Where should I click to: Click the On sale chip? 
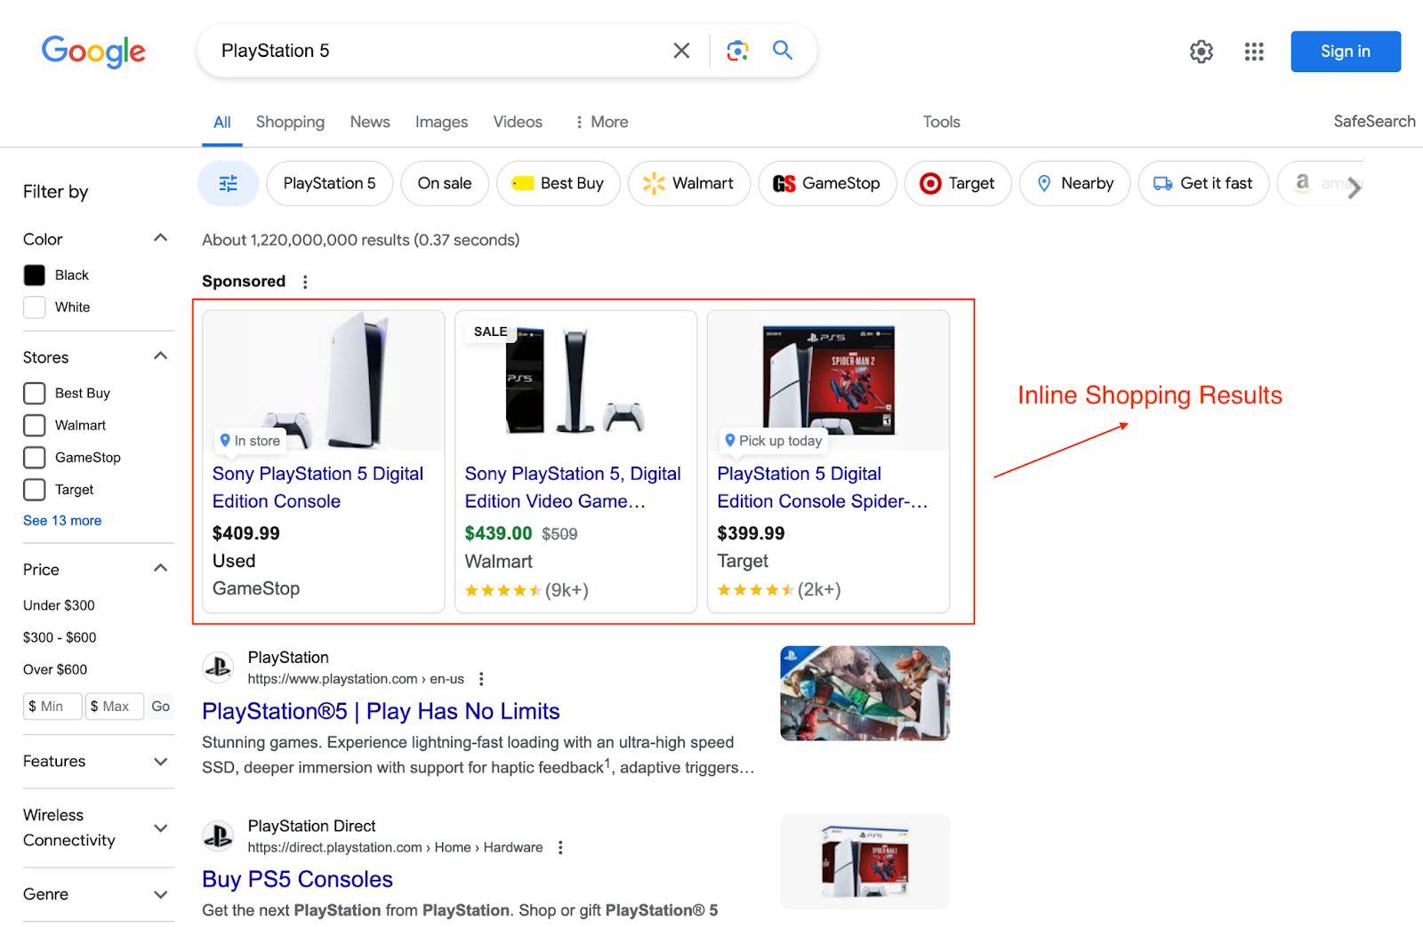[x=445, y=183]
